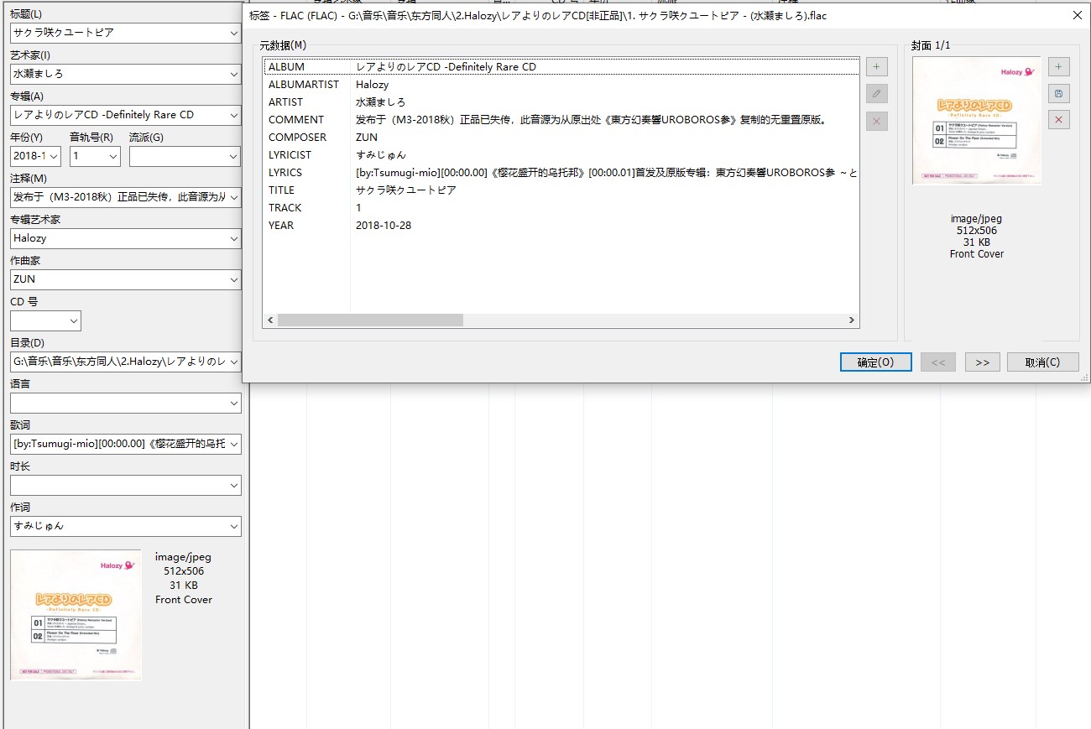Click the metadata list horizontal scrollbar thumb
The height and width of the screenshot is (729, 1091).
(370, 320)
